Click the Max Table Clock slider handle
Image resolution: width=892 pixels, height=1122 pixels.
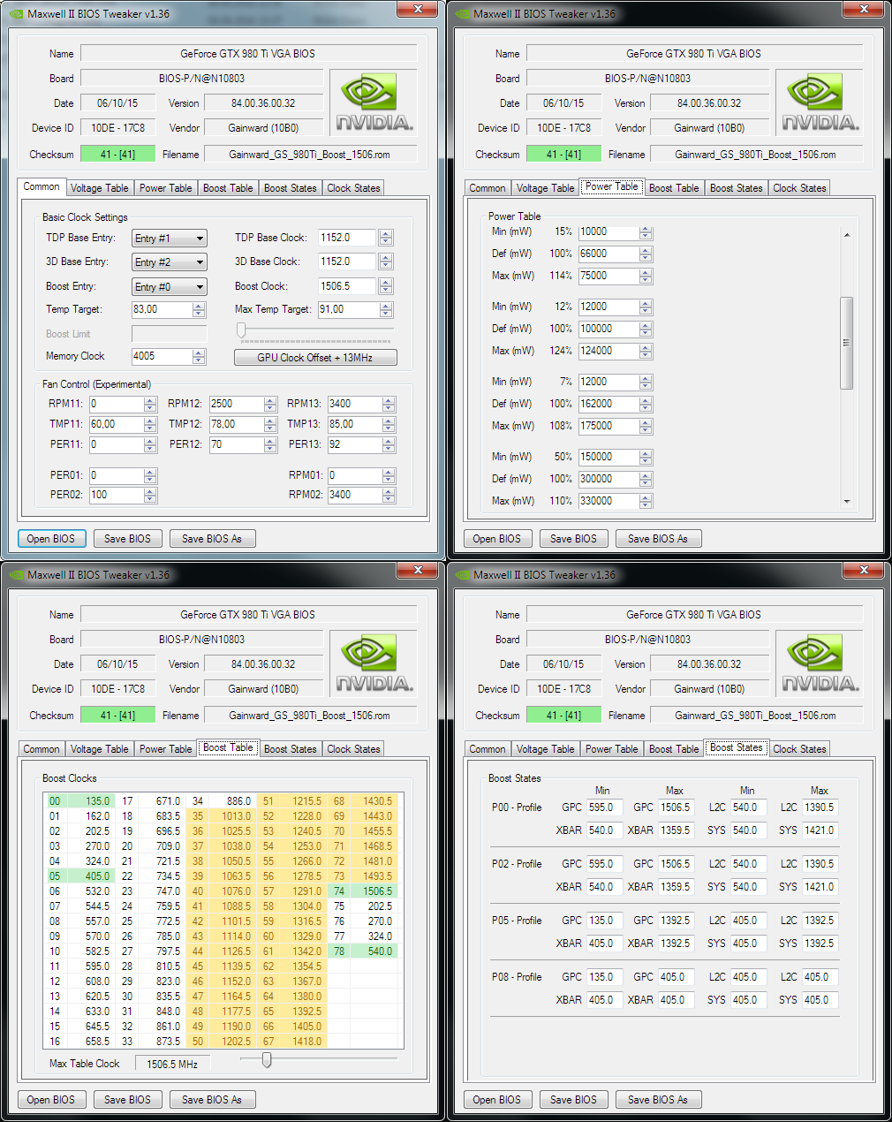point(267,1060)
